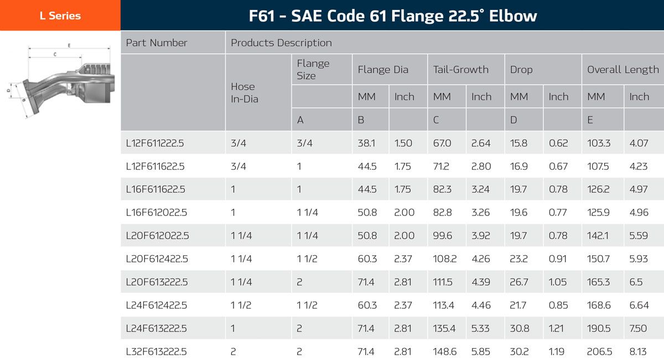Click part number L12F611222.5
The image size is (664, 364).
tap(155, 143)
